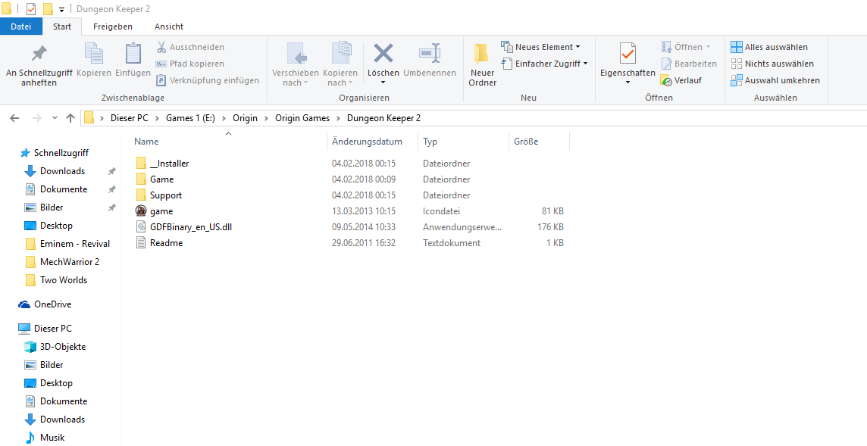Create a Neuer Ordner
The image size is (867, 446).
(x=482, y=64)
